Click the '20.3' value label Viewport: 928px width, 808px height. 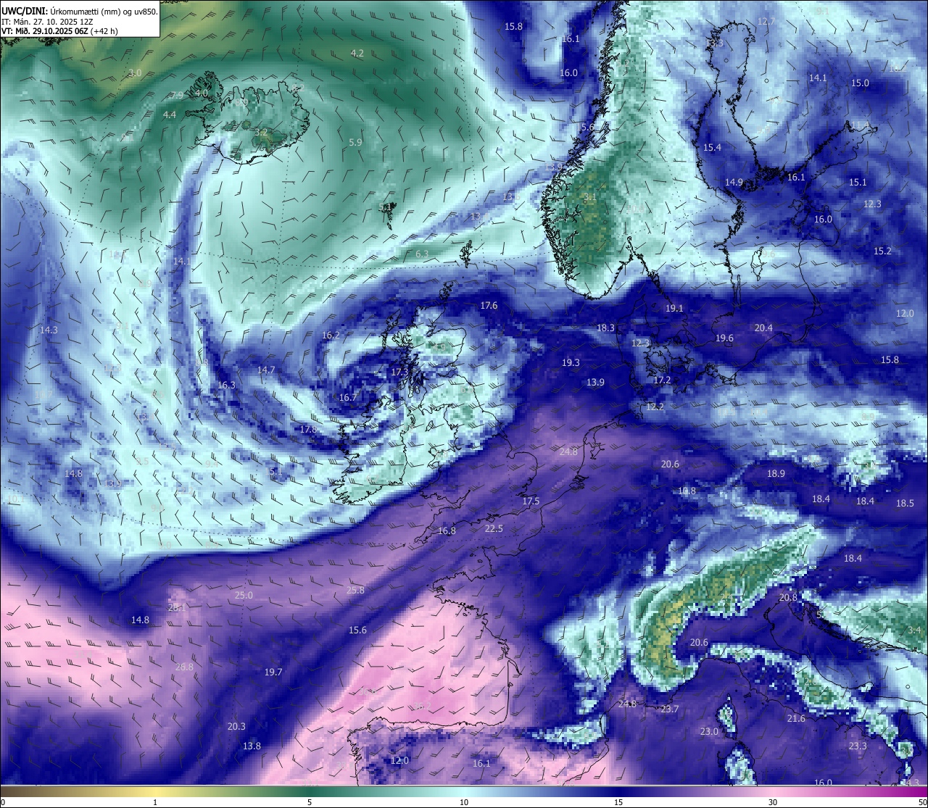[236, 727]
